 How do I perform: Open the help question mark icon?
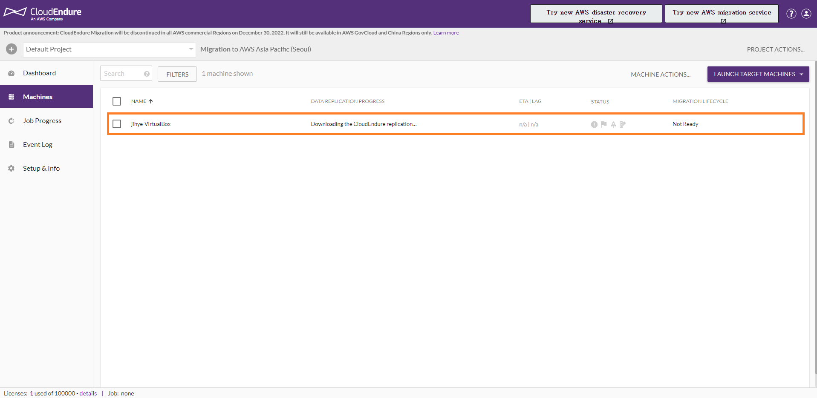[x=791, y=14]
